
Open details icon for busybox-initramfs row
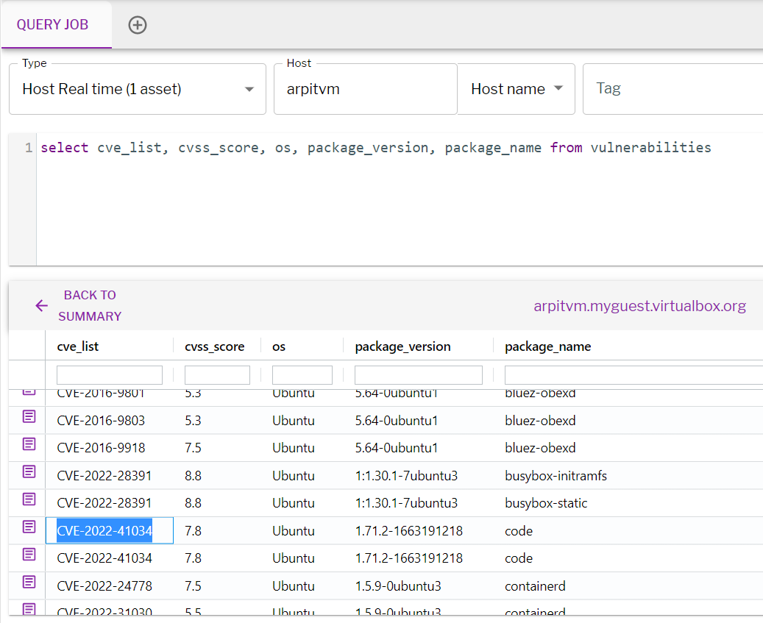(x=27, y=472)
